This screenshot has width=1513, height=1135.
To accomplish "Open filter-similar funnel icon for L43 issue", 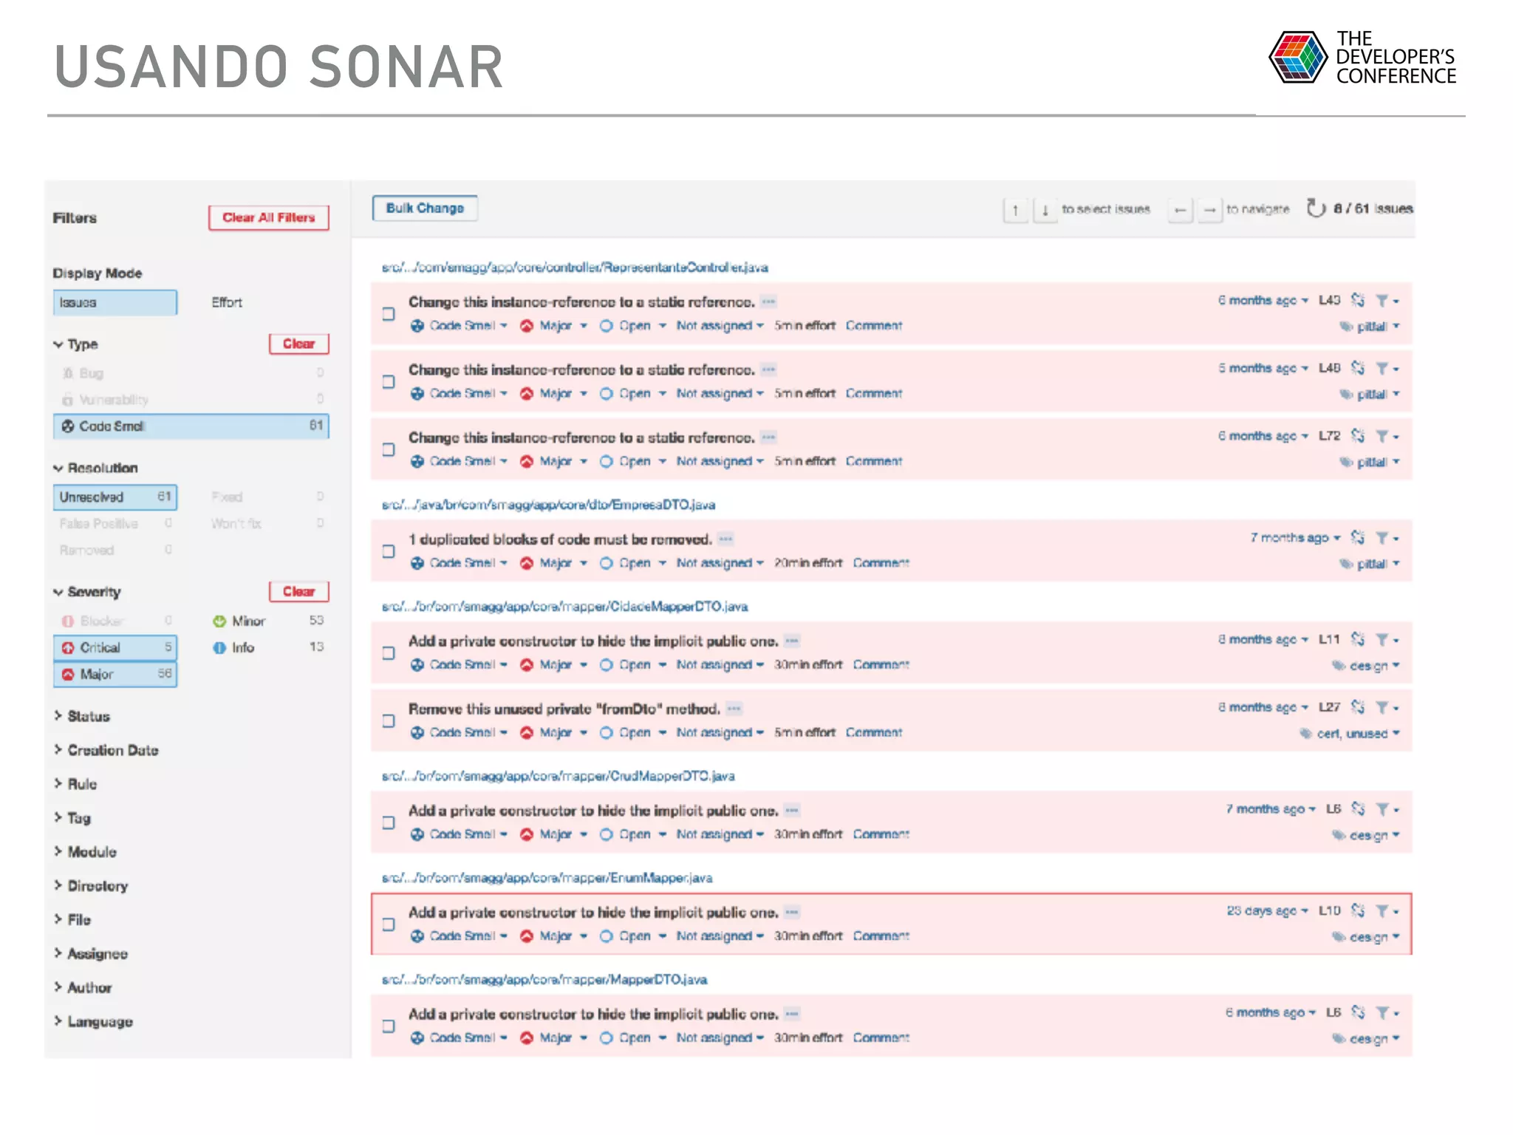I will pyautogui.click(x=1387, y=301).
